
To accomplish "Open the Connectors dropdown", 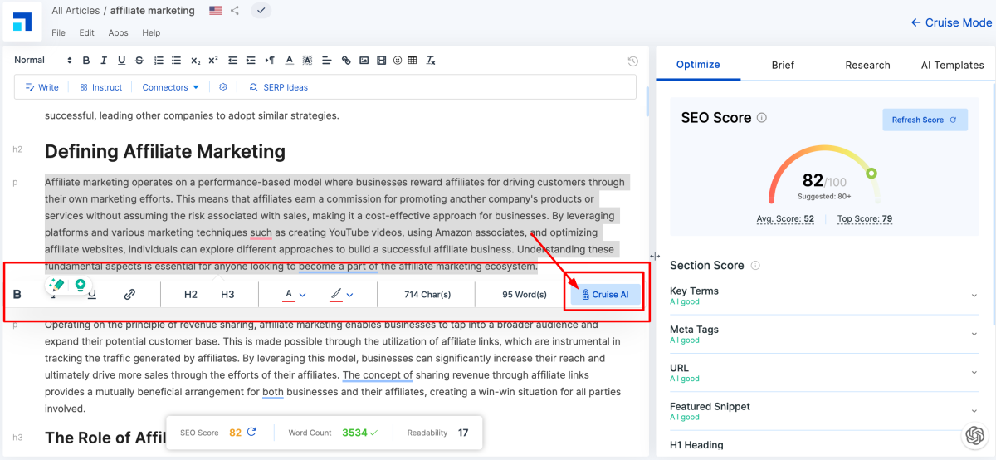I will pyautogui.click(x=170, y=87).
